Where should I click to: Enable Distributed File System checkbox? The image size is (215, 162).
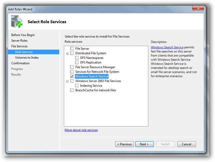[x=72, y=53]
